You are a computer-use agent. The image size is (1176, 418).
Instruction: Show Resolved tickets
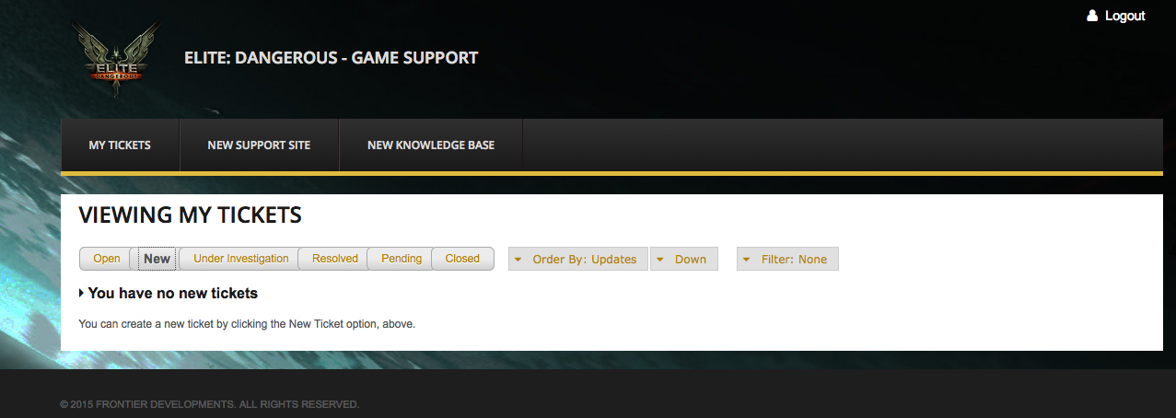click(333, 259)
